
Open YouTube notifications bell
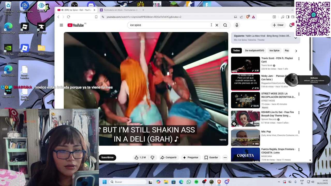(x=291, y=25)
